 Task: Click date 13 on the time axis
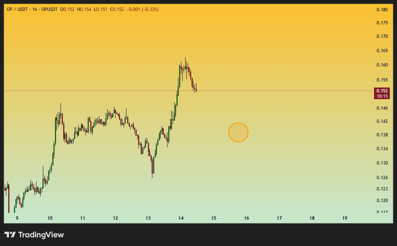pos(148,218)
